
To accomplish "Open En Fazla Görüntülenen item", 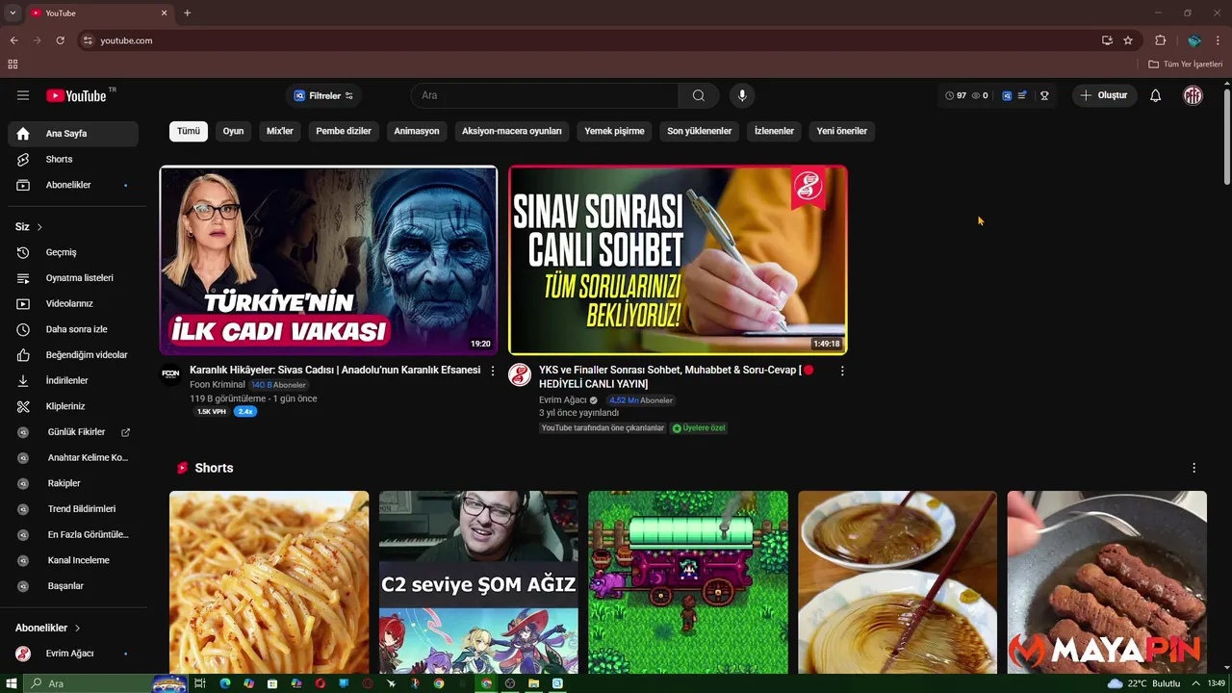I will [73, 534].
